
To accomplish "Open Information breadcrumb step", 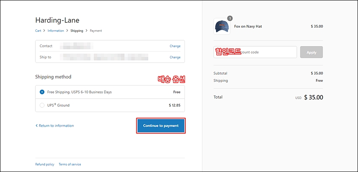I will coord(56,31).
